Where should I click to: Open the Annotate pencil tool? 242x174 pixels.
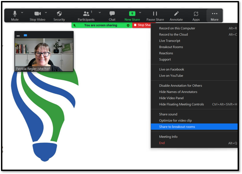(176, 16)
